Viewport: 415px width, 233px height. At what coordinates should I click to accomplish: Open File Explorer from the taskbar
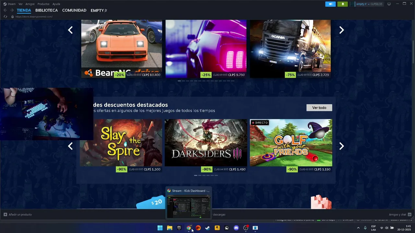point(170,228)
